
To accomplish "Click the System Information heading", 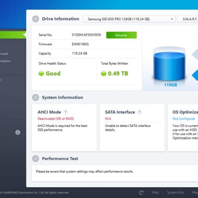I will tap(63, 97).
